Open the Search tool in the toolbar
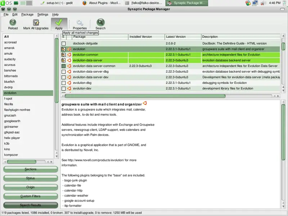Screen dimensions: 288x216 pos(100,22)
